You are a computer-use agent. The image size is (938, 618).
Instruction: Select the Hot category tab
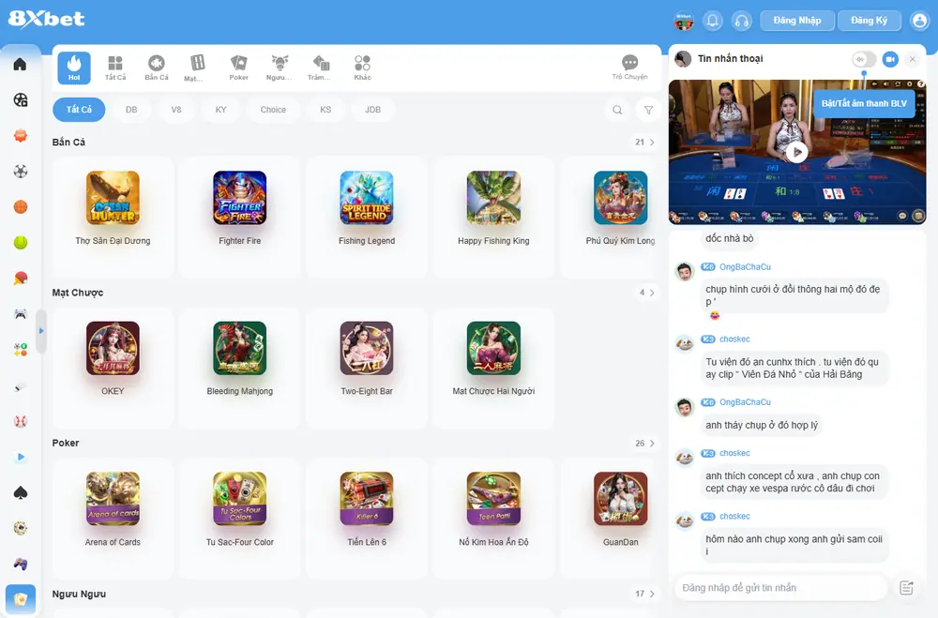pyautogui.click(x=74, y=68)
